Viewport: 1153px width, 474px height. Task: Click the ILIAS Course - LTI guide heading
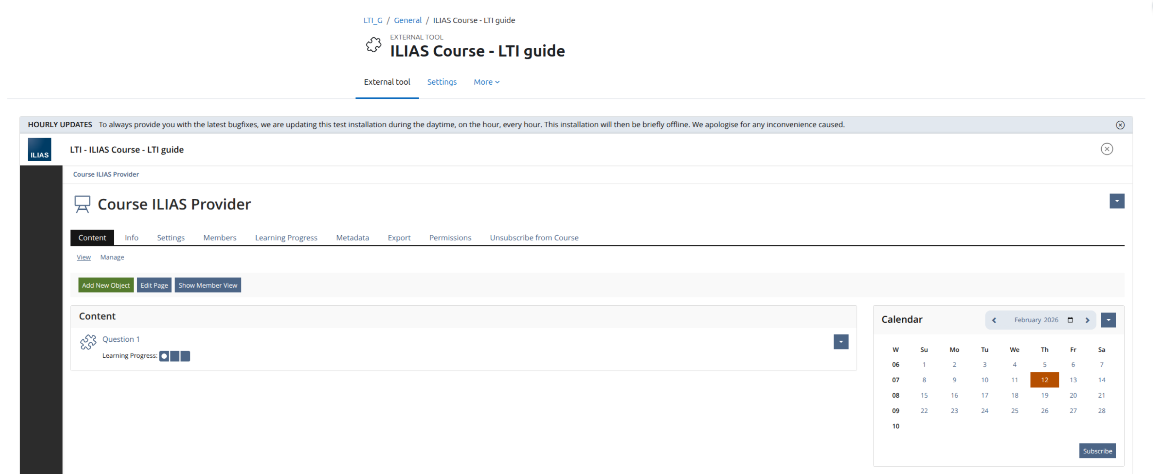(x=478, y=51)
